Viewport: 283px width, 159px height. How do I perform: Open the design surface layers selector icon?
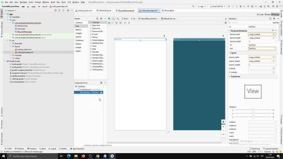pyautogui.click(x=109, y=19)
